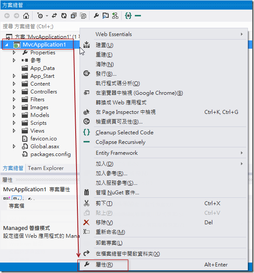Screen dimensions: 254x273
Task: Switch to the Team Explorer tab
Action: click(x=46, y=168)
